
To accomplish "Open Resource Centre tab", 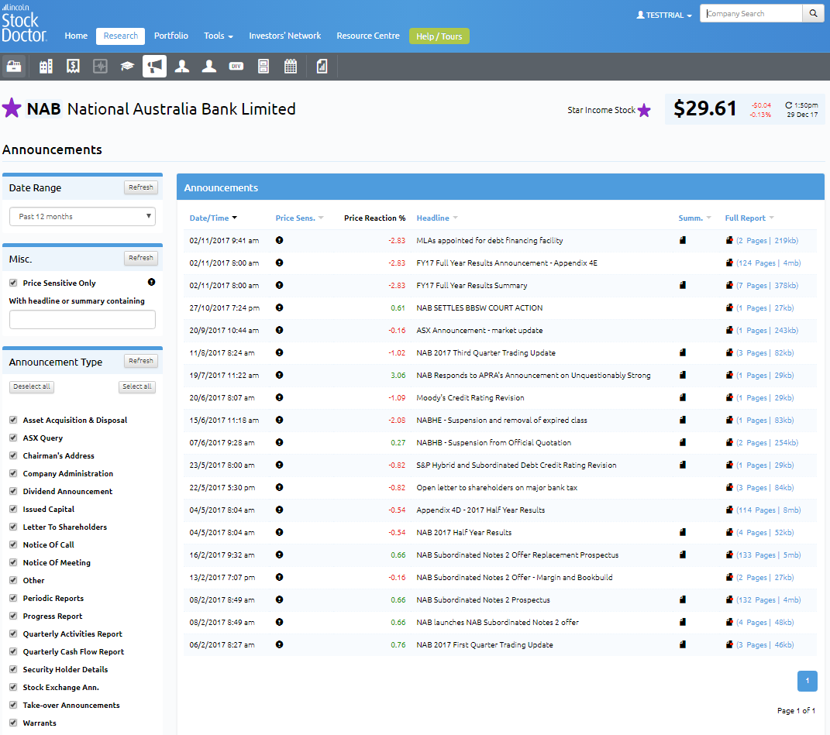I will [x=368, y=36].
